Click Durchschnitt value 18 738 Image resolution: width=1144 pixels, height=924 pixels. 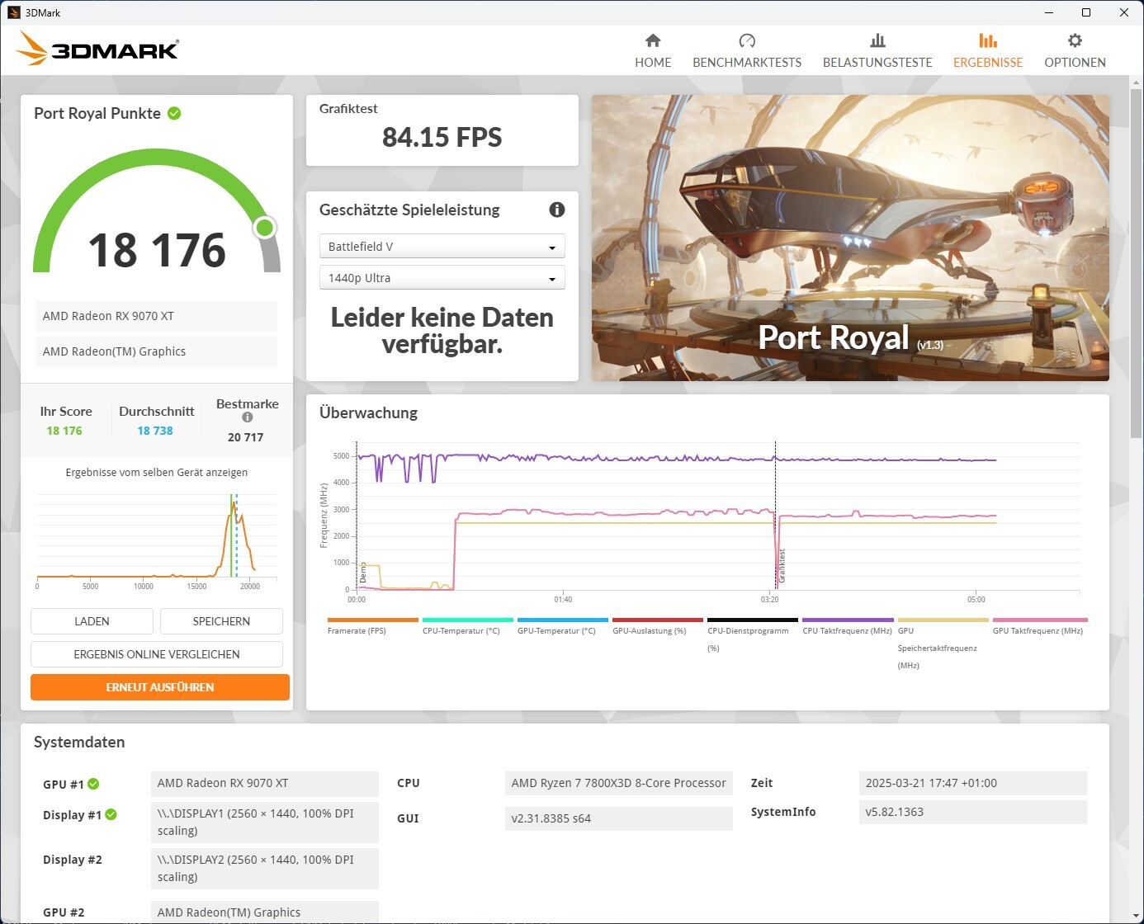pos(155,431)
